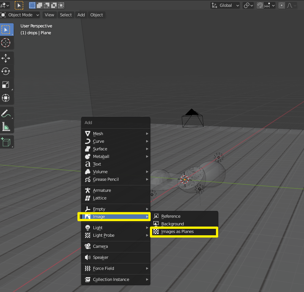Select the Transform tool
This screenshot has height=292, width=304.
6,98
